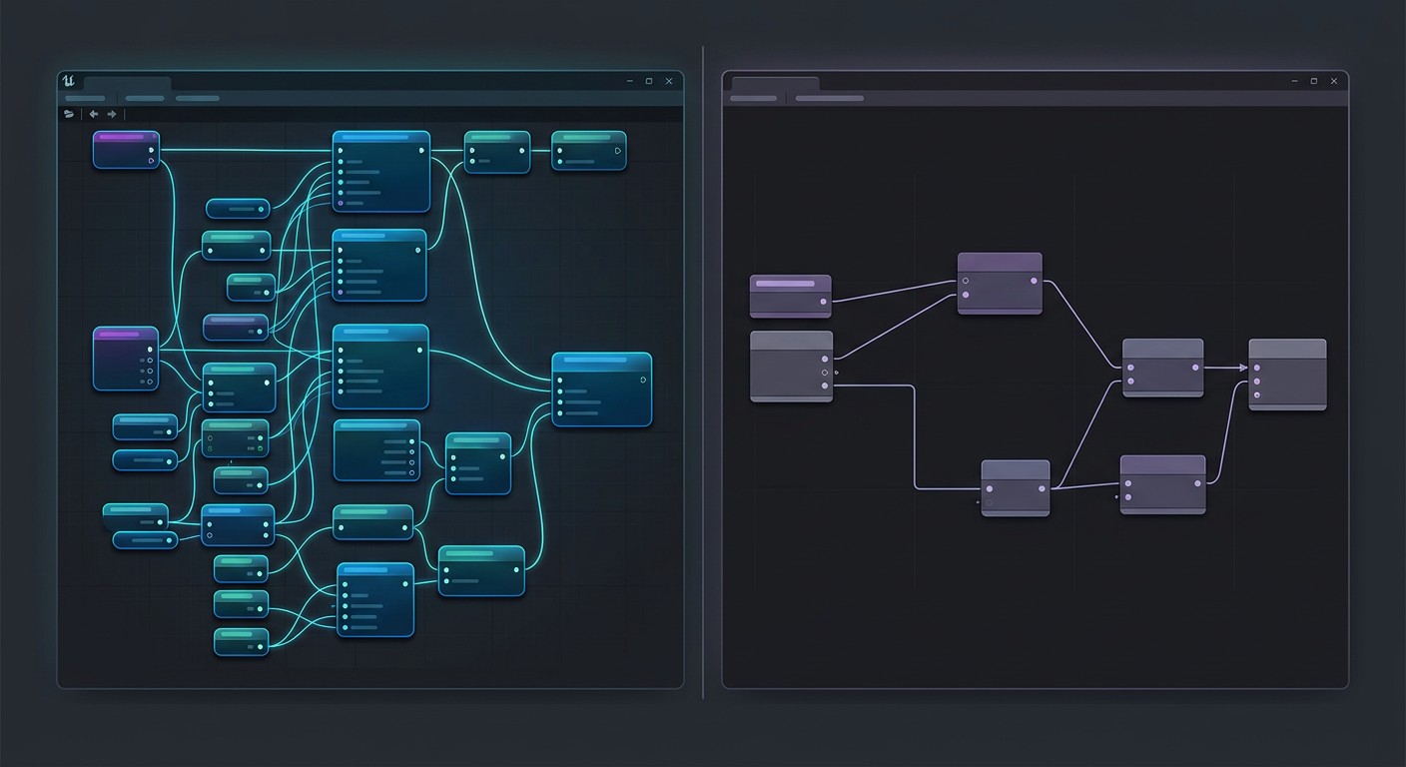Select the far-right end node in right window

point(1288,375)
